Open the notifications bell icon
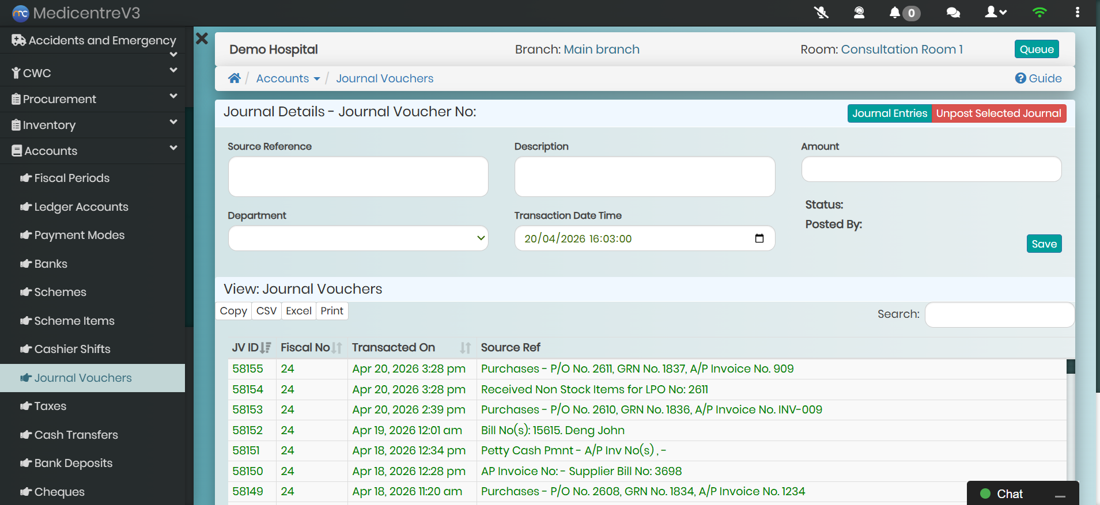This screenshot has height=505, width=1100. click(895, 13)
